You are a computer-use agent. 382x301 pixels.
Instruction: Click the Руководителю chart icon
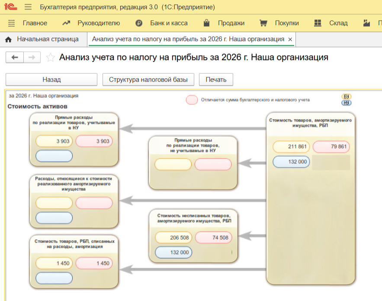(x=66, y=23)
